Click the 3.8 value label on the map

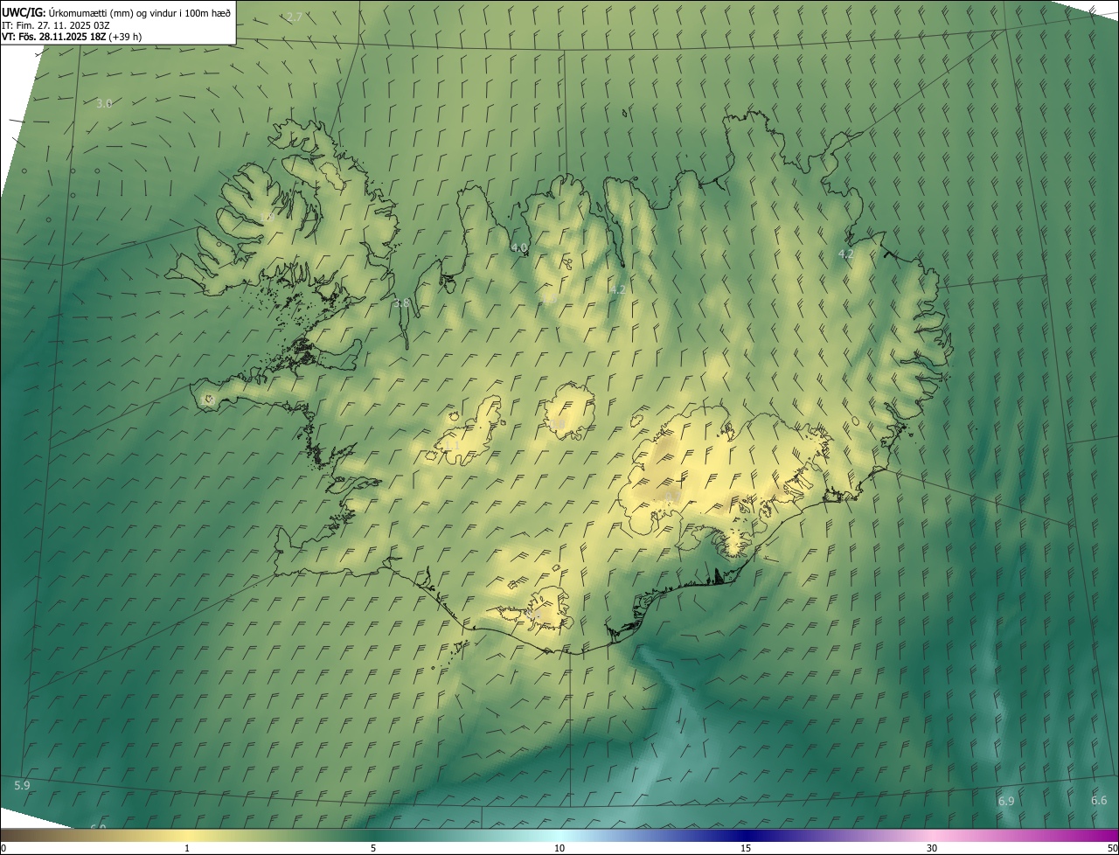(x=401, y=303)
